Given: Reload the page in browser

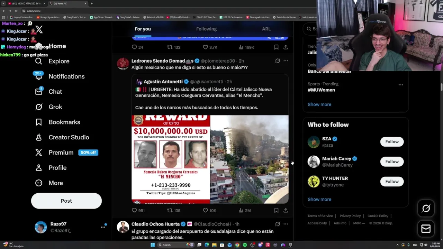Looking at the screenshot, I should (x=16, y=11).
